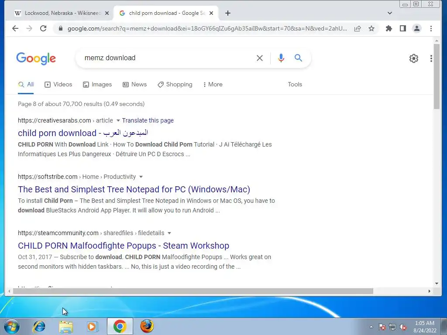Open the Extensions puzzle icon

[389, 28]
